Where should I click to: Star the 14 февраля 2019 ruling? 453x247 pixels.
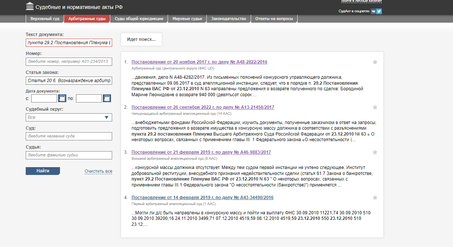[x=375, y=198]
